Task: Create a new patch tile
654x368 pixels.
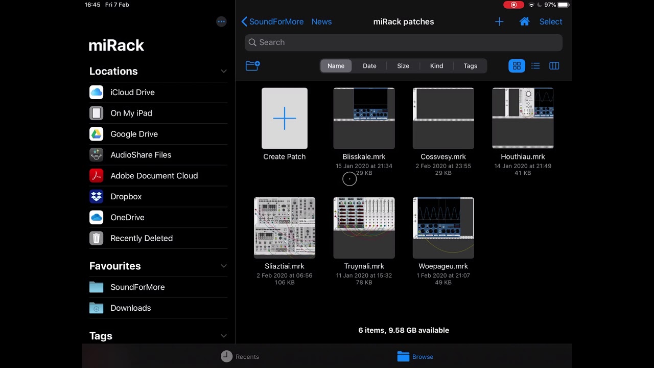Action: coord(285,118)
